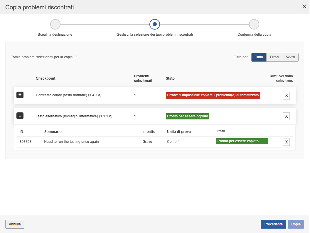Click the Pronto per essere copiato checkpoint badge
Screen dimensions: 310x233
188,116
